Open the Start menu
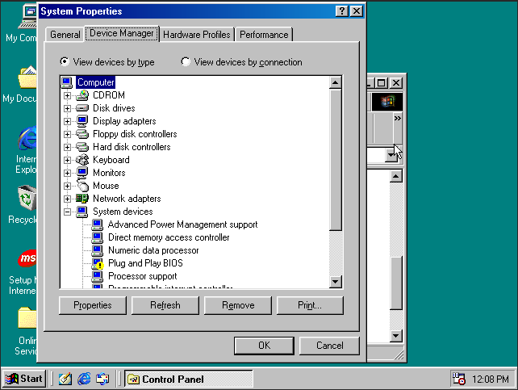This screenshot has width=518, height=390. click(24, 379)
